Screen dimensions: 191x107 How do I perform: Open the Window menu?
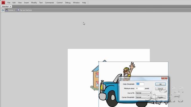point(76,3)
